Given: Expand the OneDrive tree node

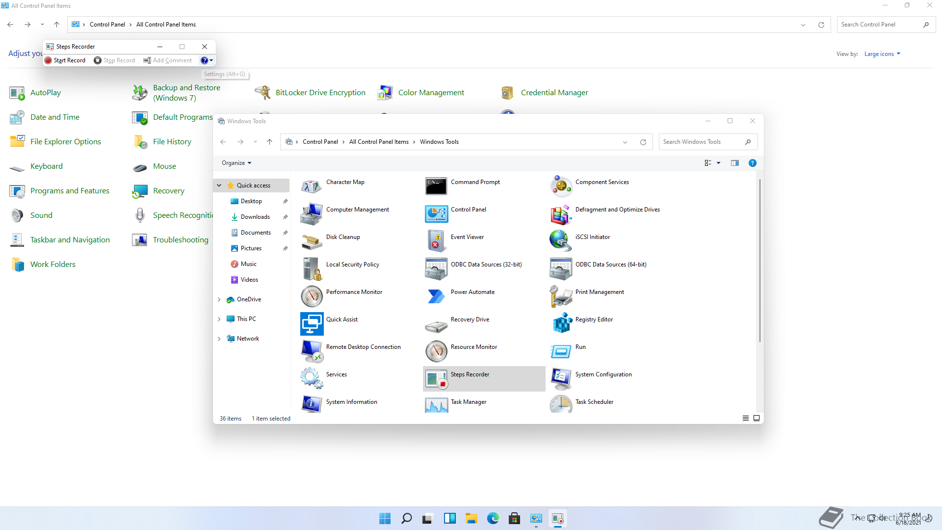Looking at the screenshot, I should [x=219, y=299].
